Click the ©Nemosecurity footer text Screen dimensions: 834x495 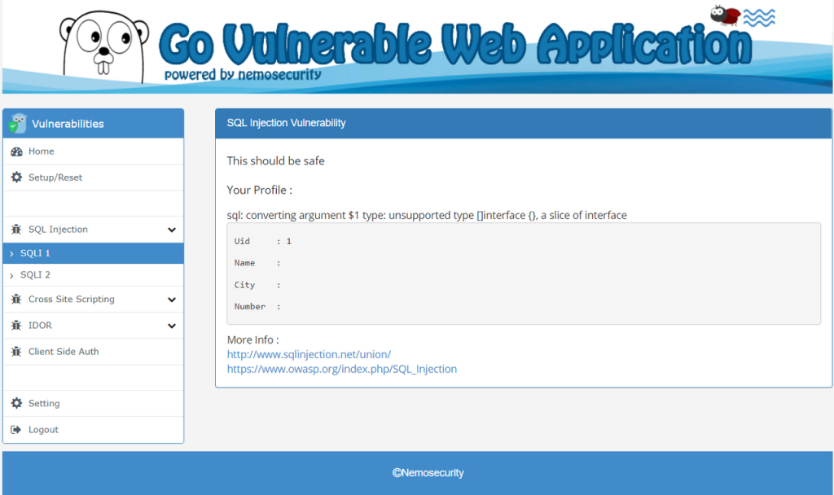(x=428, y=473)
